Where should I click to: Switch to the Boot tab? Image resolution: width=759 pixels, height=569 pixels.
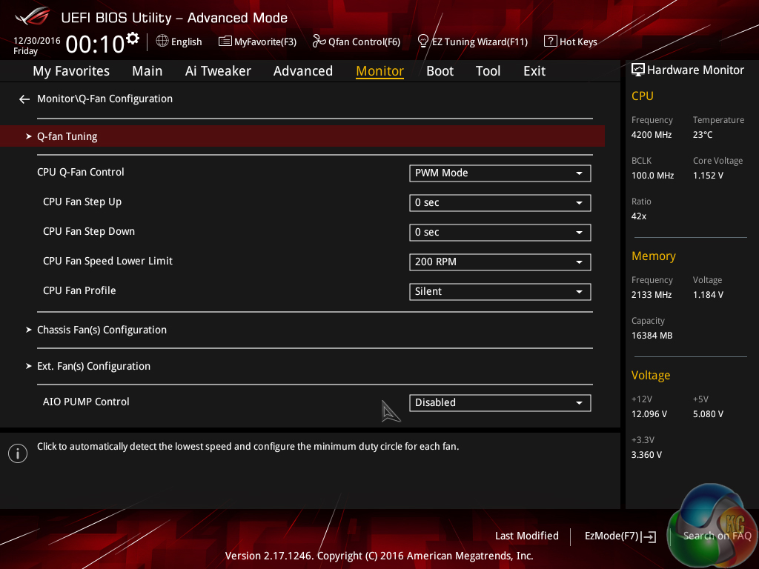pyautogui.click(x=440, y=71)
